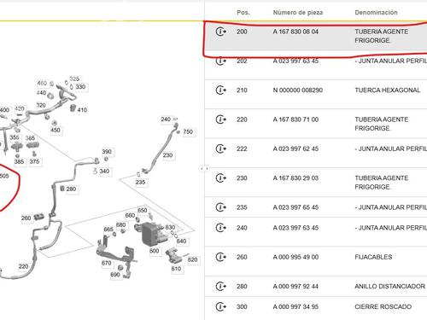Click diagram callout 220
The image size is (427, 320).
click(x=24, y=266)
